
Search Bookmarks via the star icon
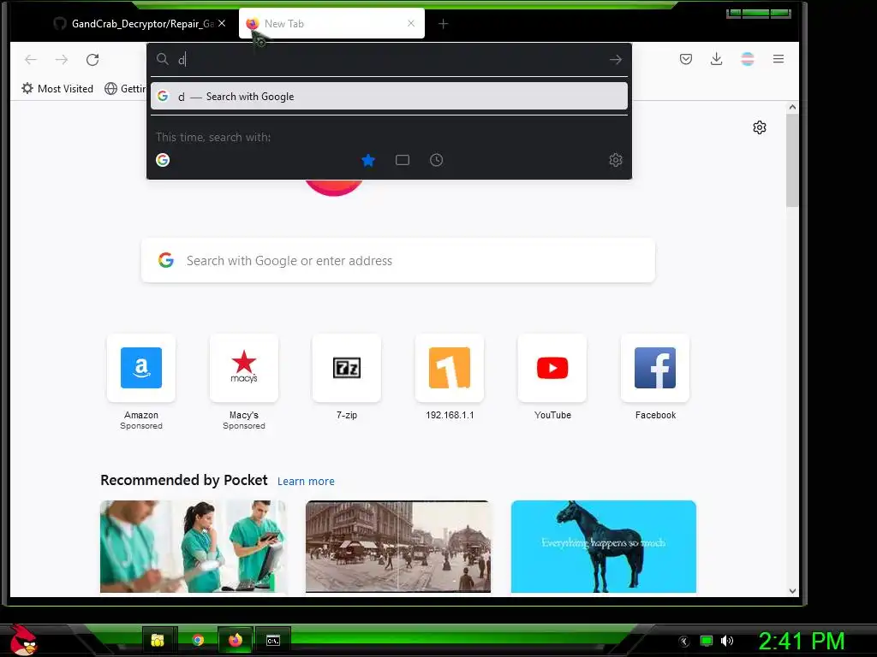tap(368, 160)
